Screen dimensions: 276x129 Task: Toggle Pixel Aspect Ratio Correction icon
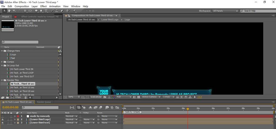point(177,97)
